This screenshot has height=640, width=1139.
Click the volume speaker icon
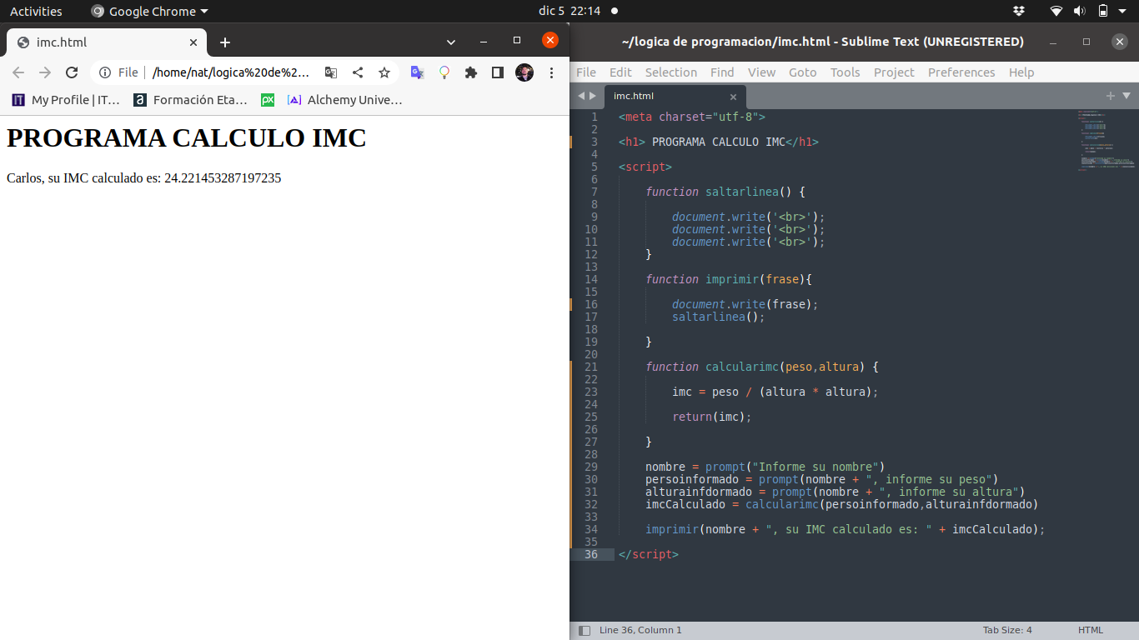[x=1079, y=11]
